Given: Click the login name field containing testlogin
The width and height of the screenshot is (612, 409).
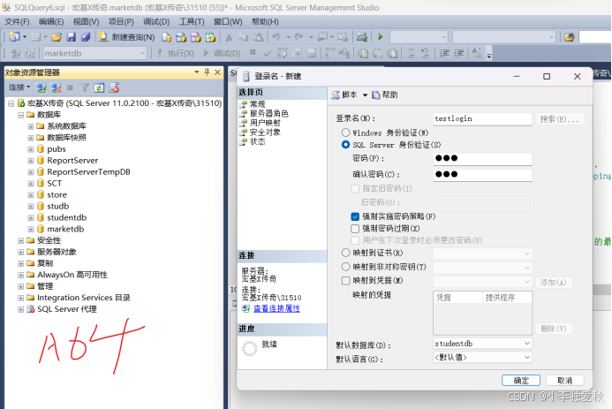Looking at the screenshot, I should point(482,118).
